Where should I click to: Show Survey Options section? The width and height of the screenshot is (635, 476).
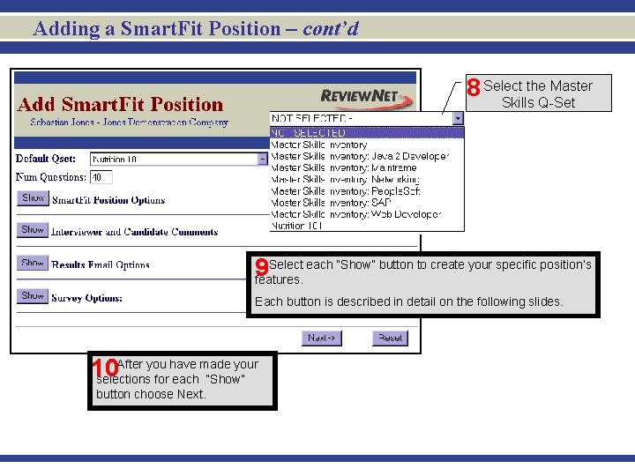[x=33, y=296]
